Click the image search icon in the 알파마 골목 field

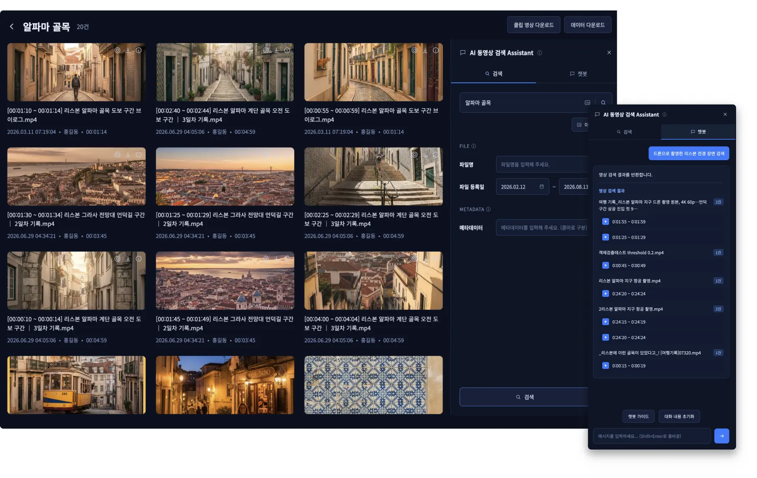click(x=587, y=102)
